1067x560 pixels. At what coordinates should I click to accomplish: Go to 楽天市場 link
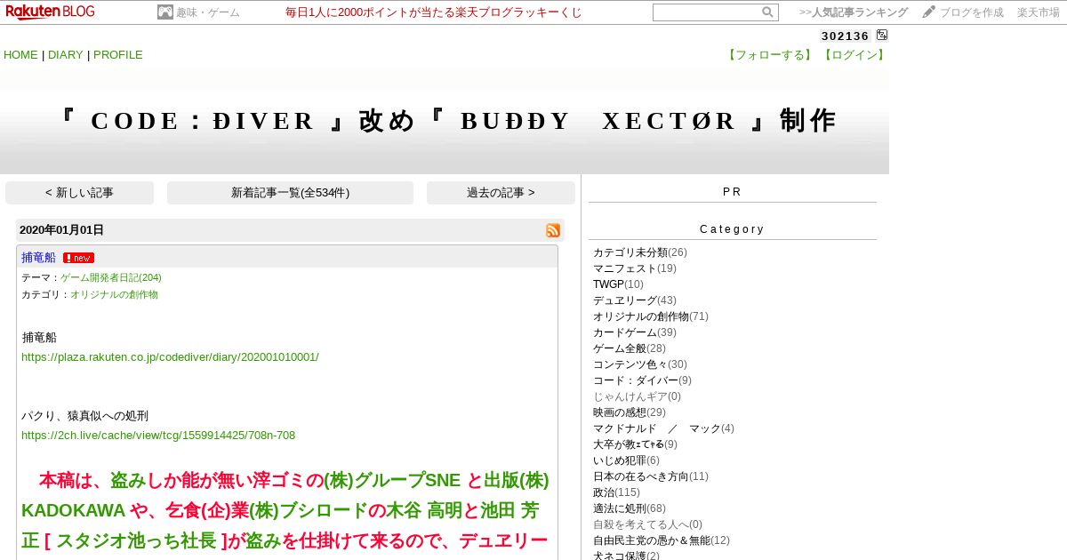pos(1039,12)
